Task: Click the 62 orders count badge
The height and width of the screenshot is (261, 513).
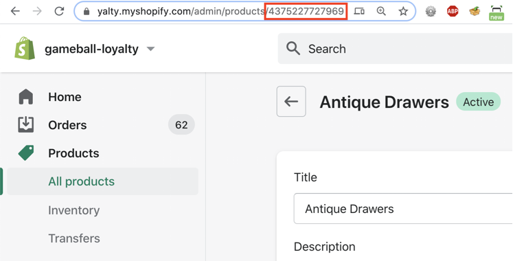Action: point(181,125)
